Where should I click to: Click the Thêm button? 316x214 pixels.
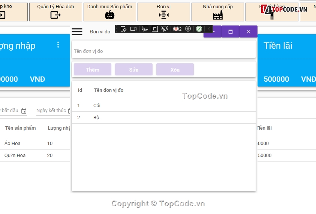tap(93, 69)
